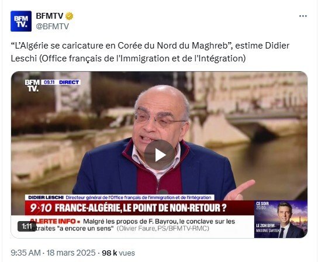This screenshot has width=318, height=262.
Task: Click the 9-10 show logo on red banner
Action: tap(40, 208)
